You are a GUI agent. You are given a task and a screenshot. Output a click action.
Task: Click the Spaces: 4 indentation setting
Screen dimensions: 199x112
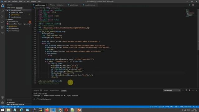point(161,107)
